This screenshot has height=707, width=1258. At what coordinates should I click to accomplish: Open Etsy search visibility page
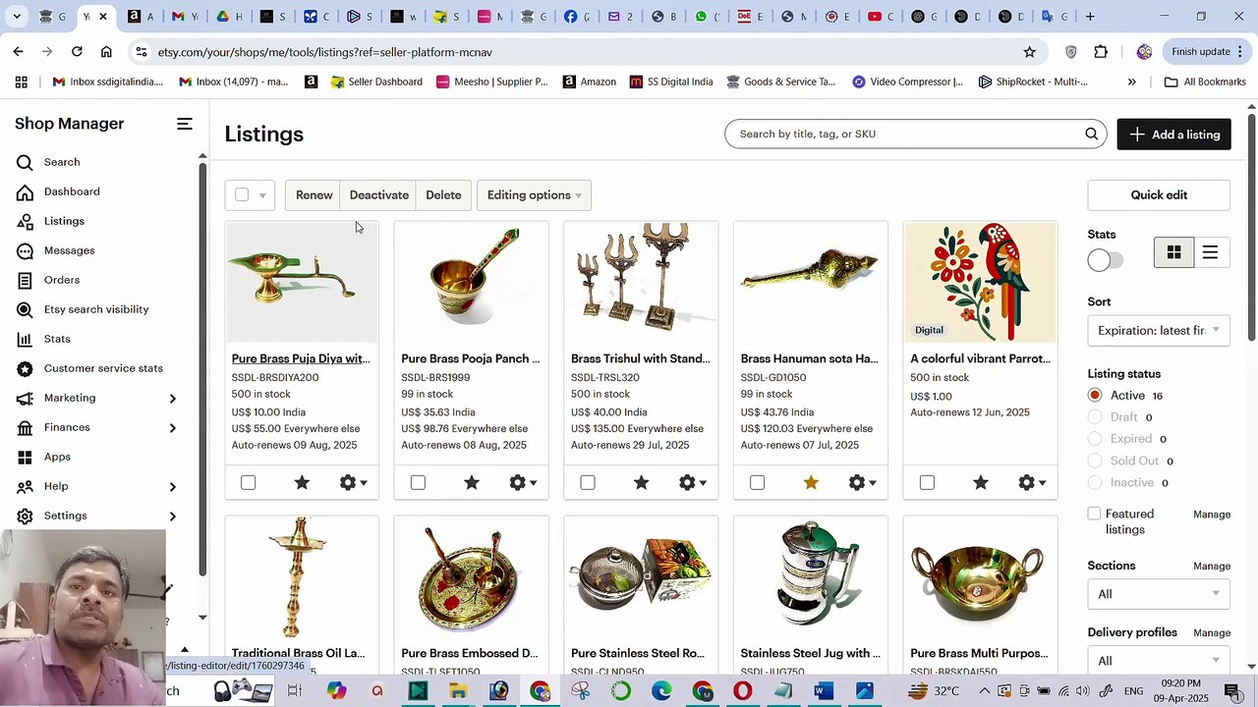coord(96,309)
